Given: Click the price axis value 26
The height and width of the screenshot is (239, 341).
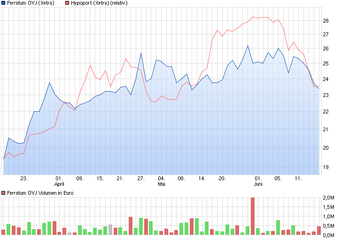Looking at the screenshot, I should tap(325, 48).
